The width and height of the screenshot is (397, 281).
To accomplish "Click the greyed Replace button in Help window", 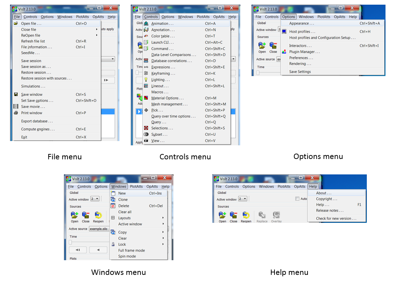I will point(262,217).
